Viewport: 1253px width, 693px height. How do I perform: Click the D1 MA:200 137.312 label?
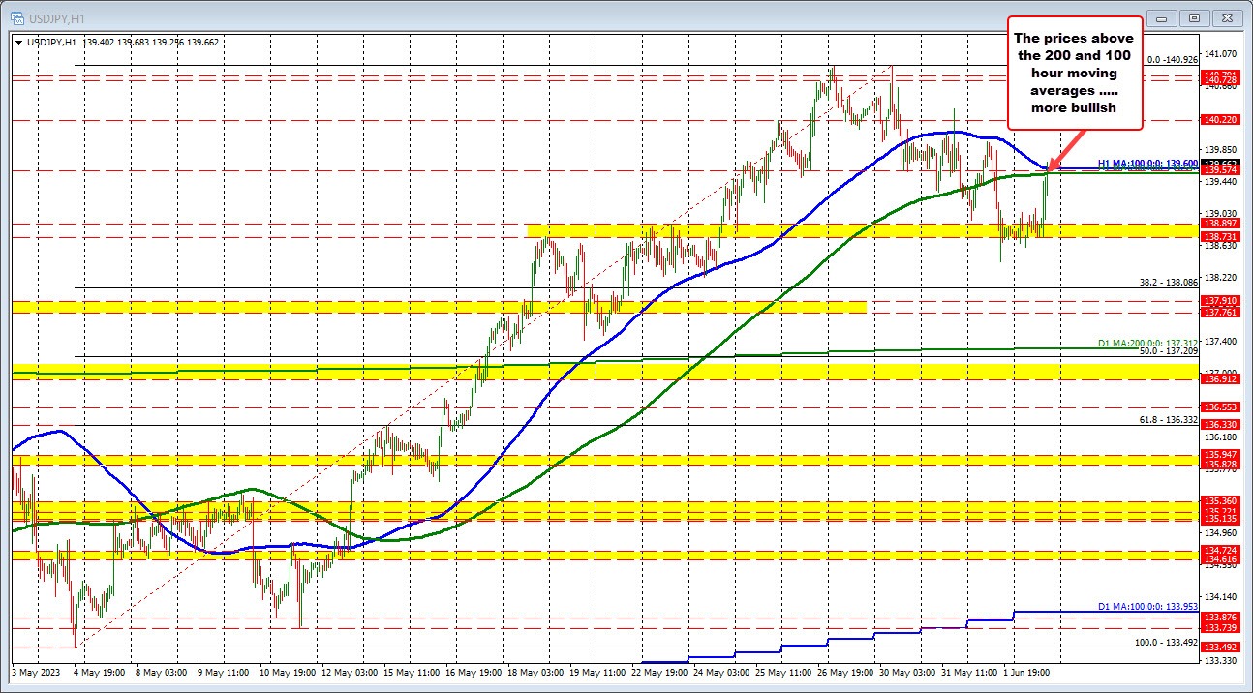tap(1147, 343)
